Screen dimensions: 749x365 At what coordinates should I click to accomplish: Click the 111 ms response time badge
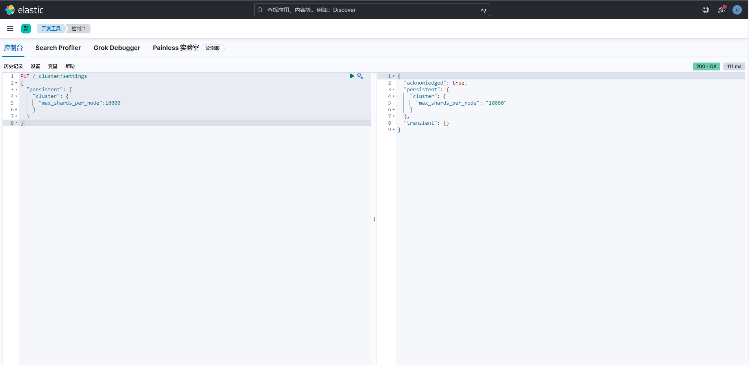(734, 66)
